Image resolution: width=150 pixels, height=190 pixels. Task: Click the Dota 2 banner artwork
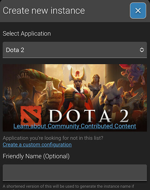[x=75, y=98]
